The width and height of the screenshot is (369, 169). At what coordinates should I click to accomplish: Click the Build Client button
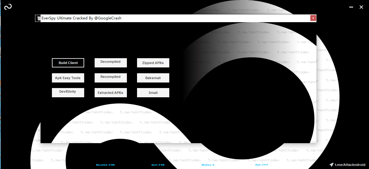coord(68,63)
